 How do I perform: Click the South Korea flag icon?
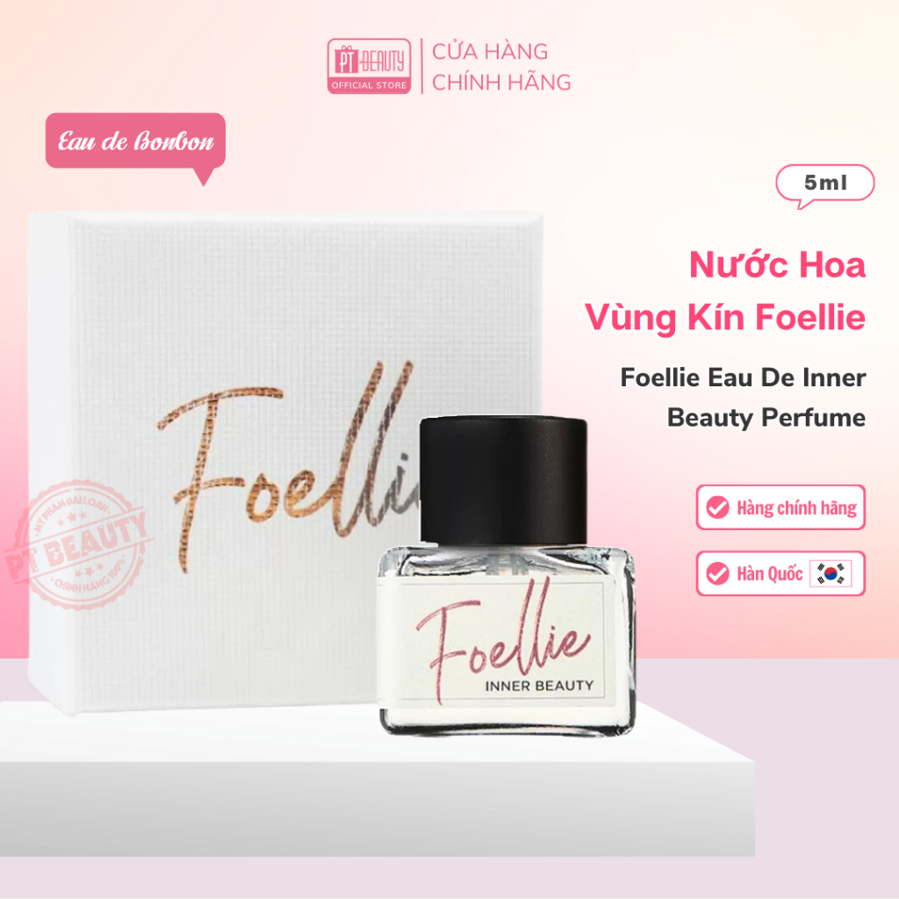click(x=831, y=573)
